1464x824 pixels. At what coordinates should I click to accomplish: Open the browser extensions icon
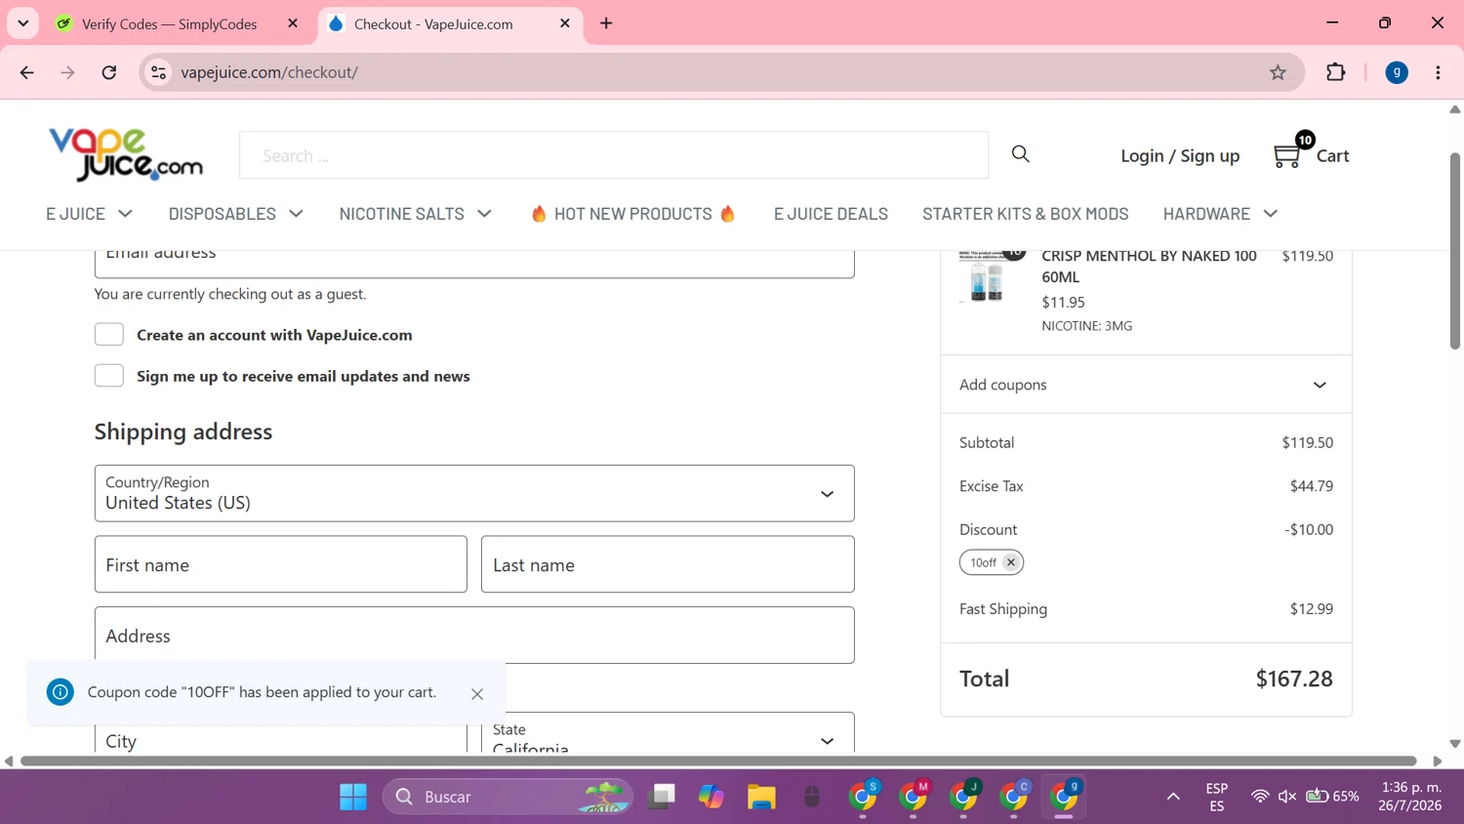click(1336, 72)
